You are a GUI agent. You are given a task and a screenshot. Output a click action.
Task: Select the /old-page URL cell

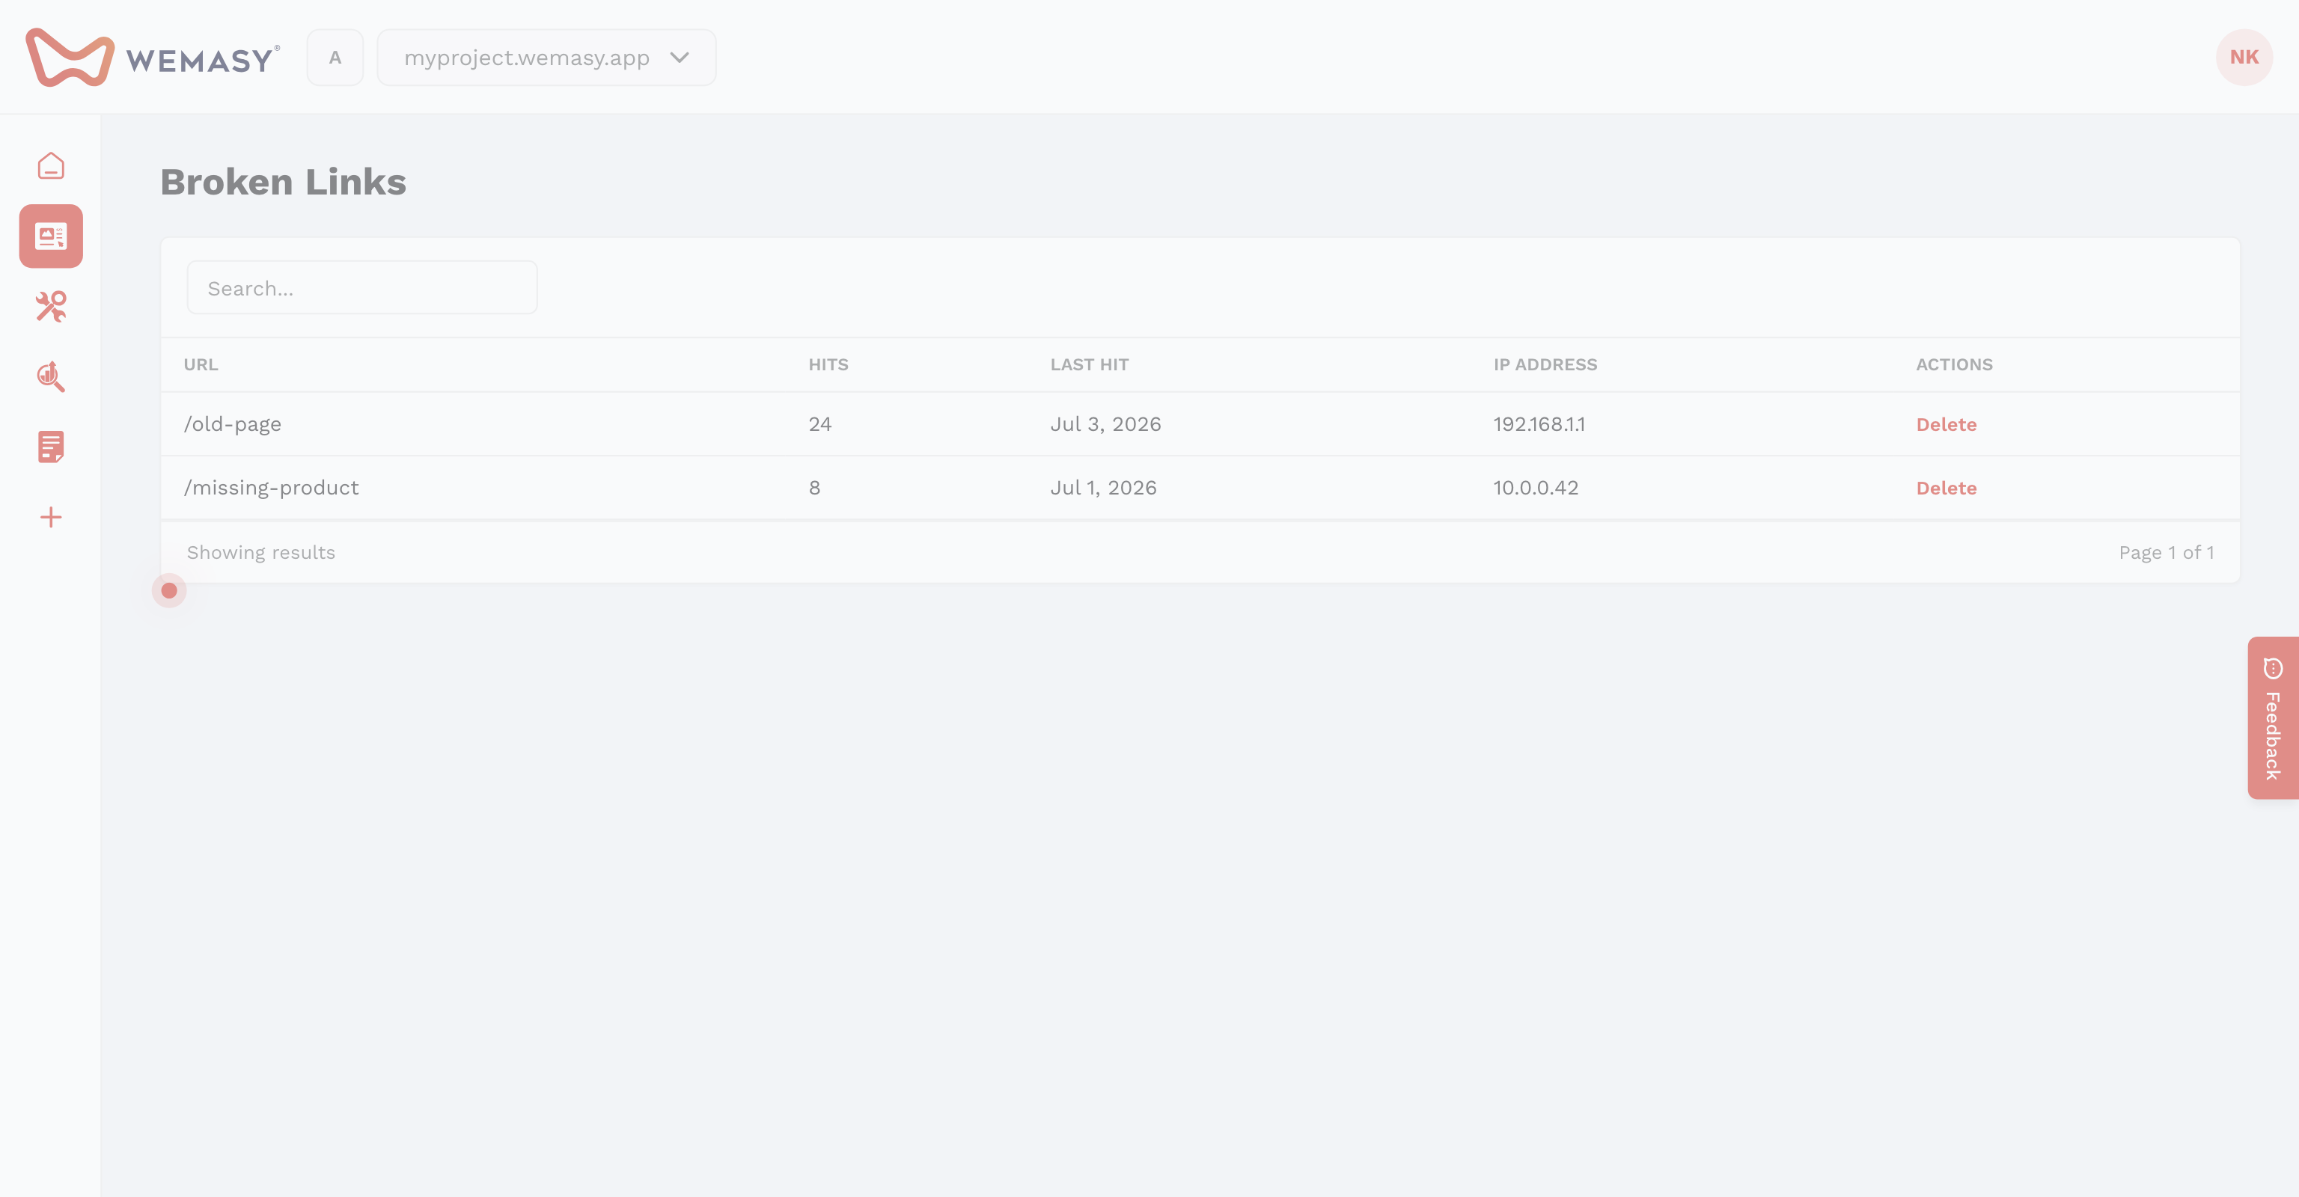click(232, 425)
